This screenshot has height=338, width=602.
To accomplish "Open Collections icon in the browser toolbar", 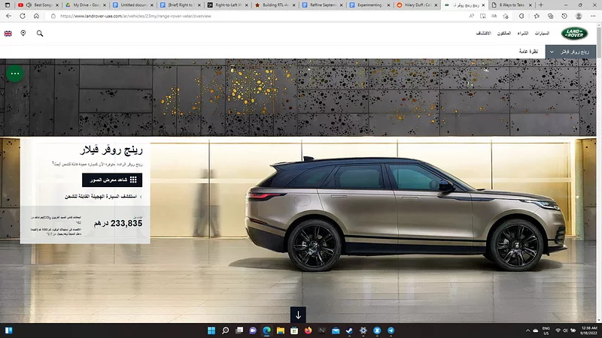I will coord(551,16).
